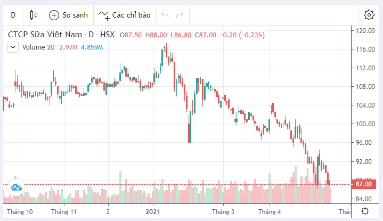Click the 4.859M volume average value

tap(92, 47)
